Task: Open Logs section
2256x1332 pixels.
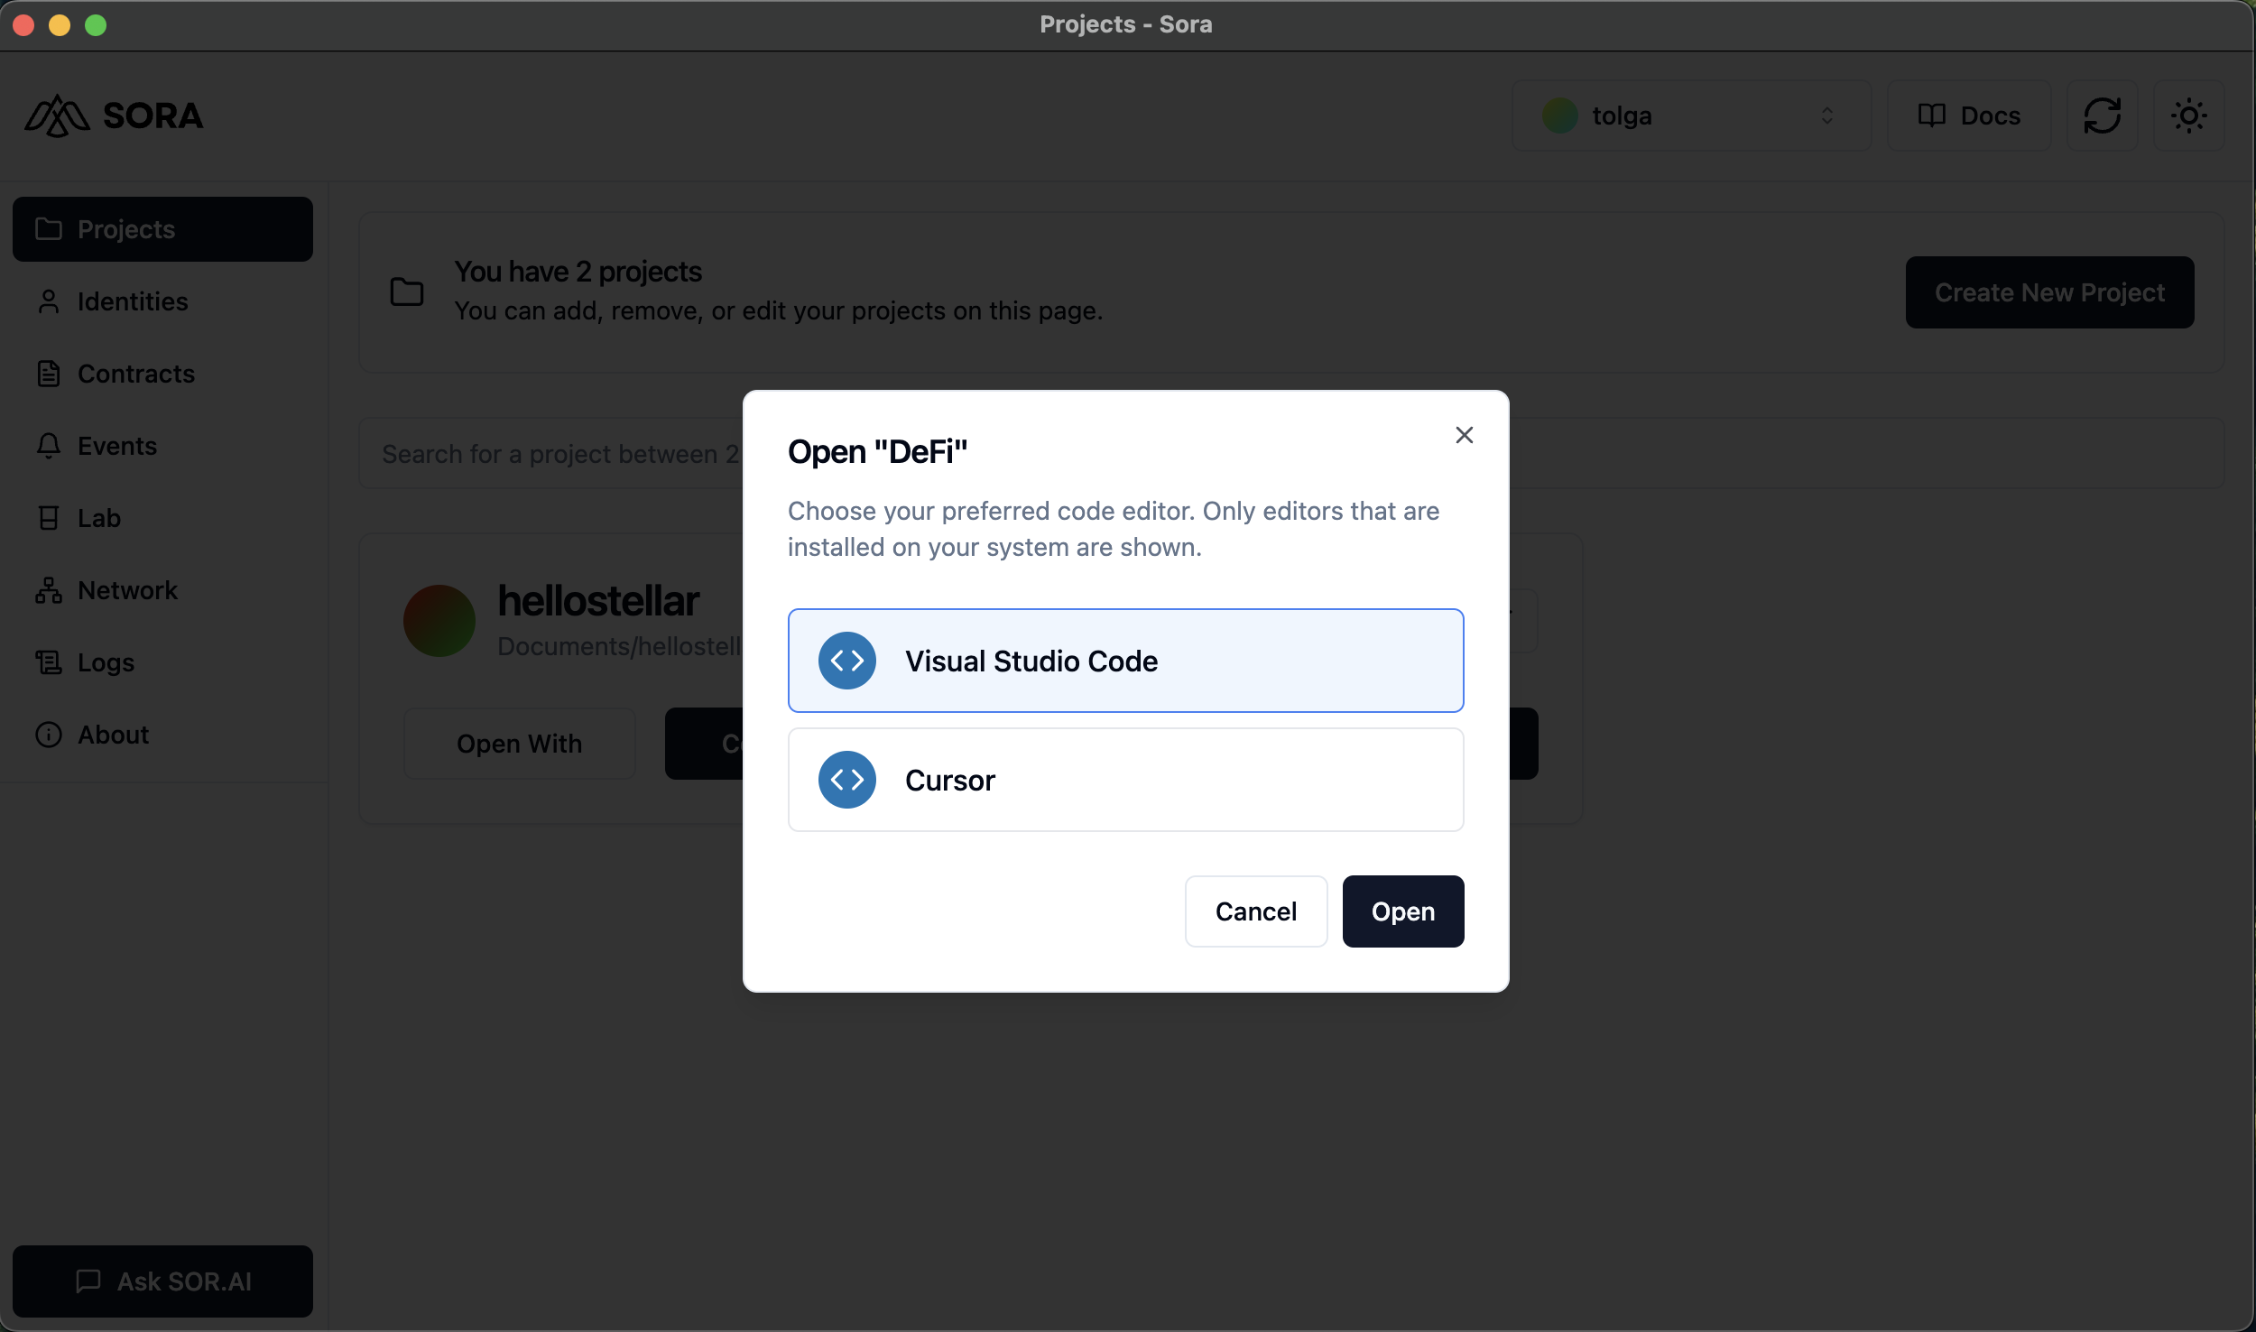Action: coord(162,662)
